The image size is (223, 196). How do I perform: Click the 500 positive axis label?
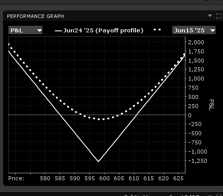(193, 97)
